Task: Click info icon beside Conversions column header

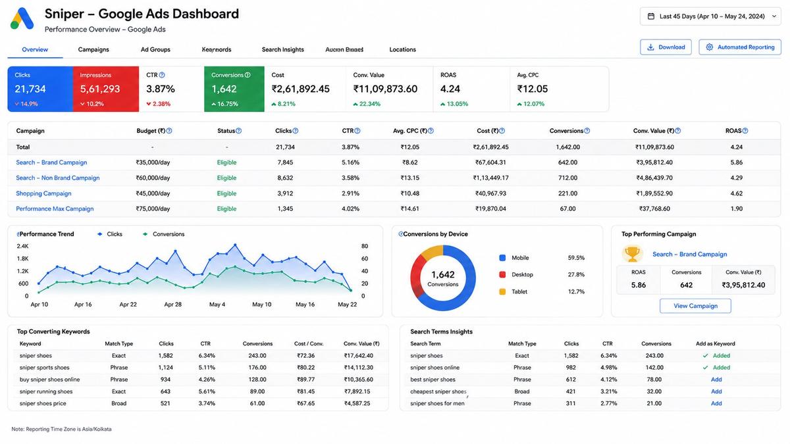Action: [587, 131]
